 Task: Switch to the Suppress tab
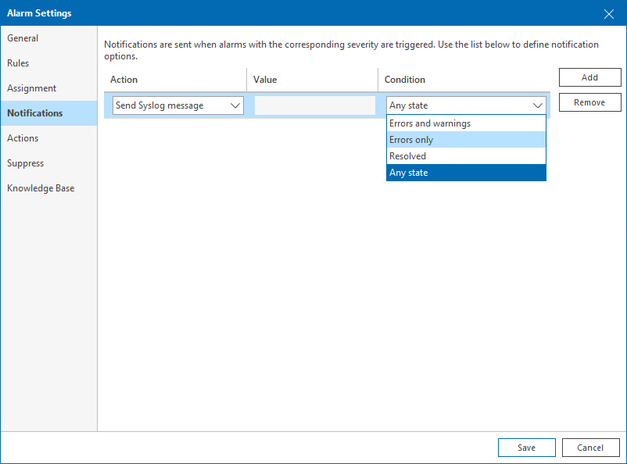26,163
